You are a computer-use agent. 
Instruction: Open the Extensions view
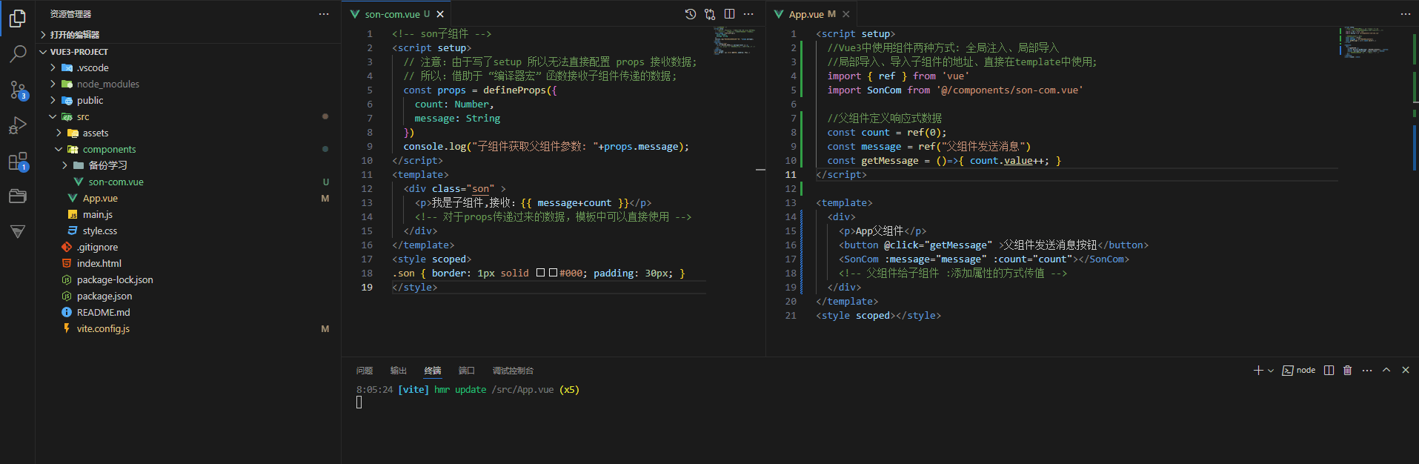(18, 161)
